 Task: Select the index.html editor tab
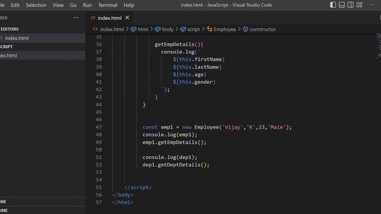(110, 18)
